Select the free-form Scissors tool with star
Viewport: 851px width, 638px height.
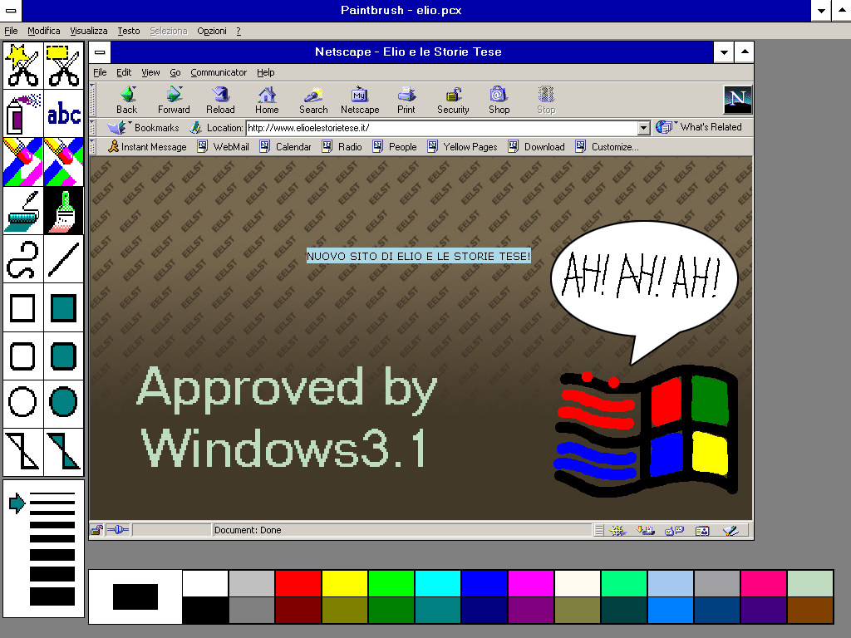click(23, 66)
